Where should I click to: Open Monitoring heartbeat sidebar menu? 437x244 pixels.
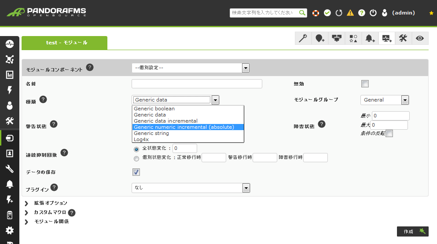pyautogui.click(x=10, y=44)
